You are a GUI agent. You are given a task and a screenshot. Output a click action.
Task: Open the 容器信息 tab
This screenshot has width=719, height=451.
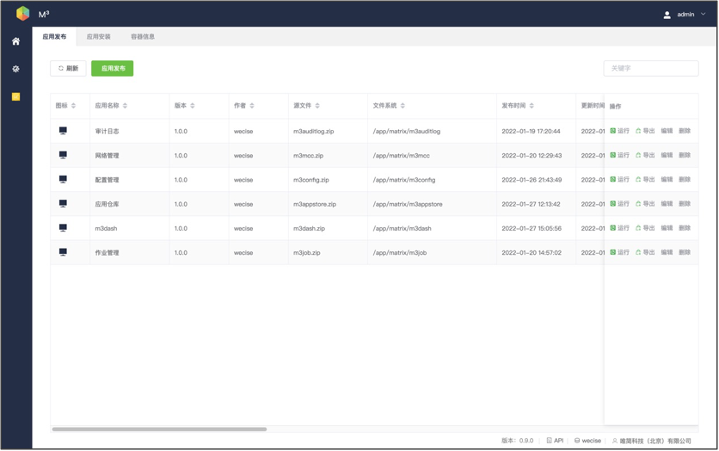pyautogui.click(x=143, y=37)
